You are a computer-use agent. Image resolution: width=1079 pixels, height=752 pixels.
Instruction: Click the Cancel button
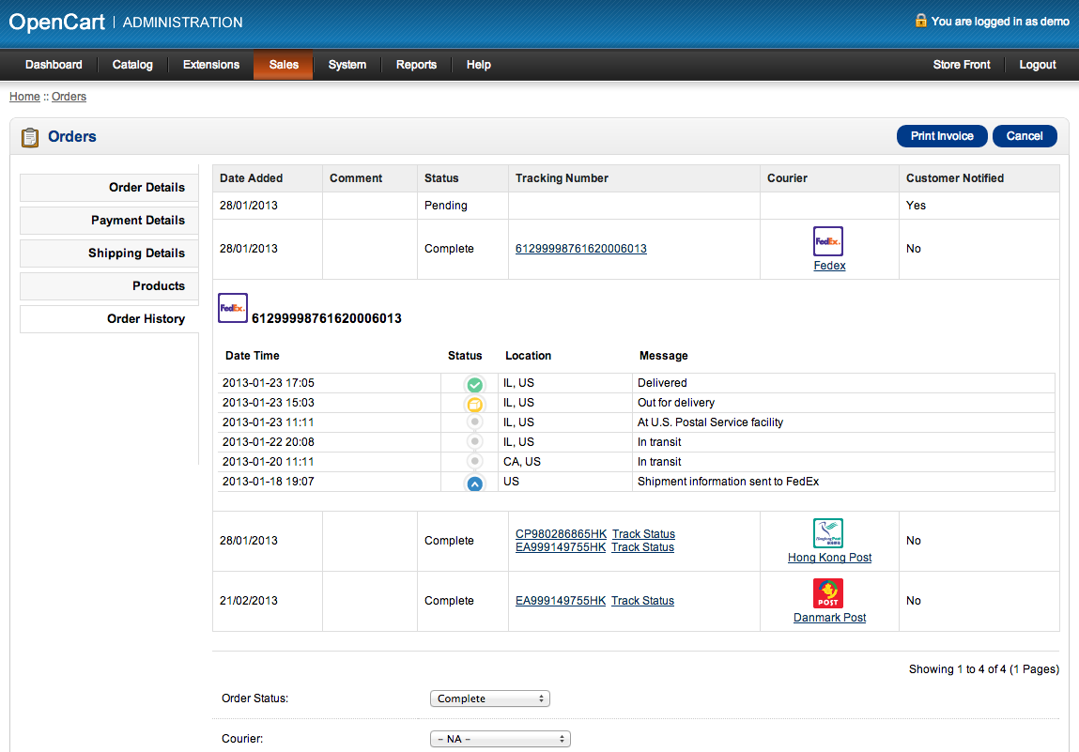click(1025, 136)
